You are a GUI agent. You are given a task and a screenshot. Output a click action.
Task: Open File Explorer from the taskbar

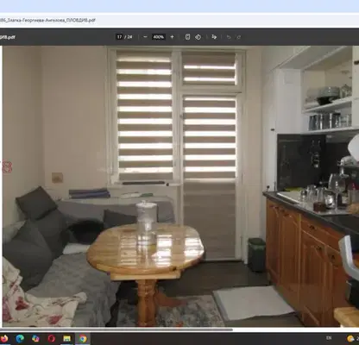pos(67,338)
